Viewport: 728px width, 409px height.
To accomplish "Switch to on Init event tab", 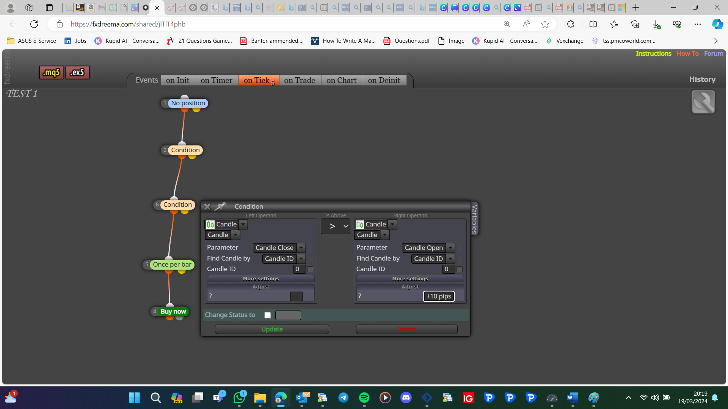I will 178,80.
